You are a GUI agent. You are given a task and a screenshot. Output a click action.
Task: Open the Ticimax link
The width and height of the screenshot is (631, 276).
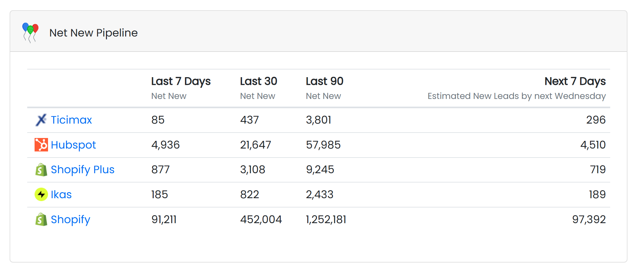click(x=71, y=120)
